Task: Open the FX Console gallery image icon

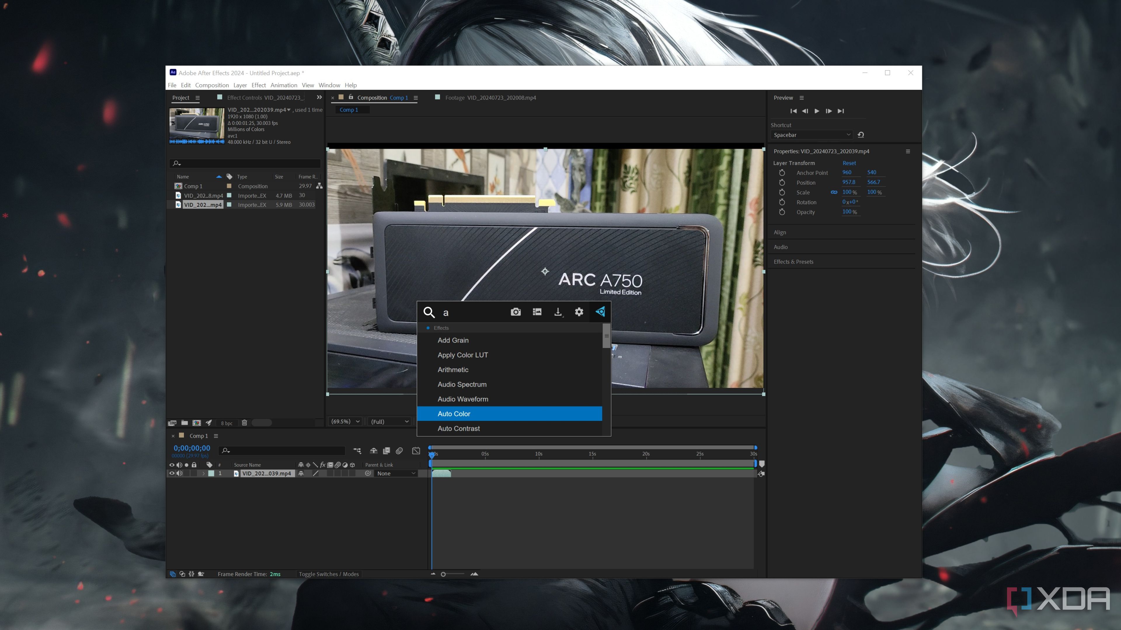Action: [x=537, y=312]
